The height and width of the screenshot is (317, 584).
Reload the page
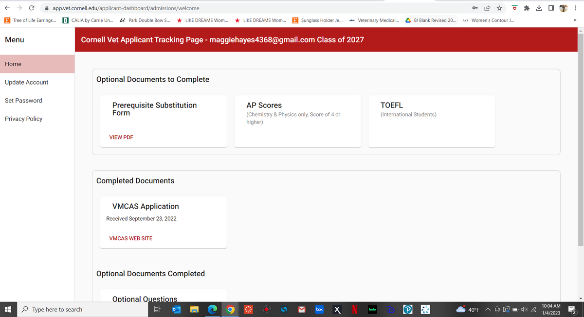point(32,8)
